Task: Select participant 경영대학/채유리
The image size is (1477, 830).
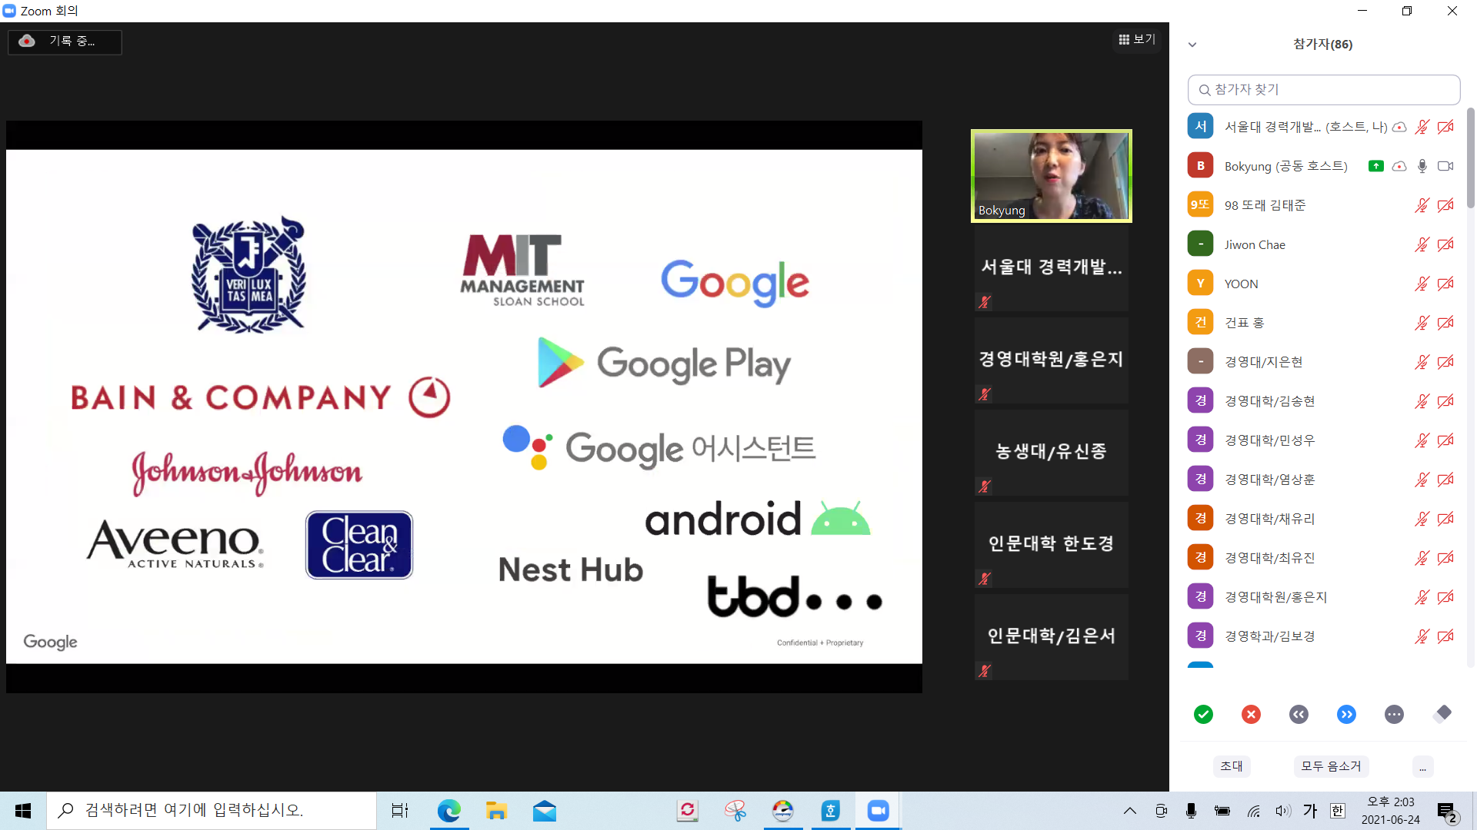Action: (1322, 519)
